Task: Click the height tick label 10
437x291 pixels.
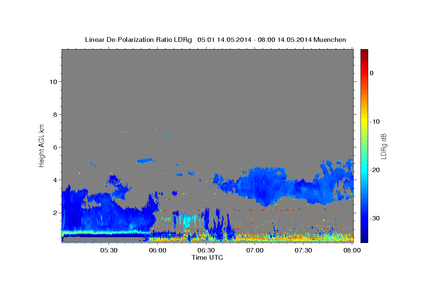Action: pyautogui.click(x=53, y=82)
